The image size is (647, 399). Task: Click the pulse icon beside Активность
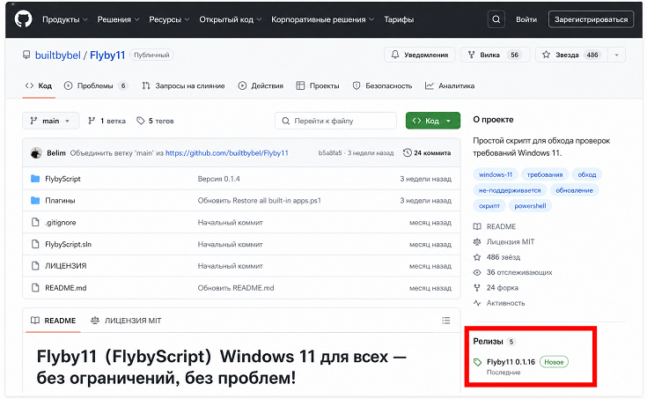tap(477, 303)
